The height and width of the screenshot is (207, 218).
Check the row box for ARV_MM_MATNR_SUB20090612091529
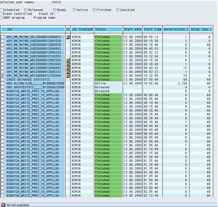(x=2, y=41)
